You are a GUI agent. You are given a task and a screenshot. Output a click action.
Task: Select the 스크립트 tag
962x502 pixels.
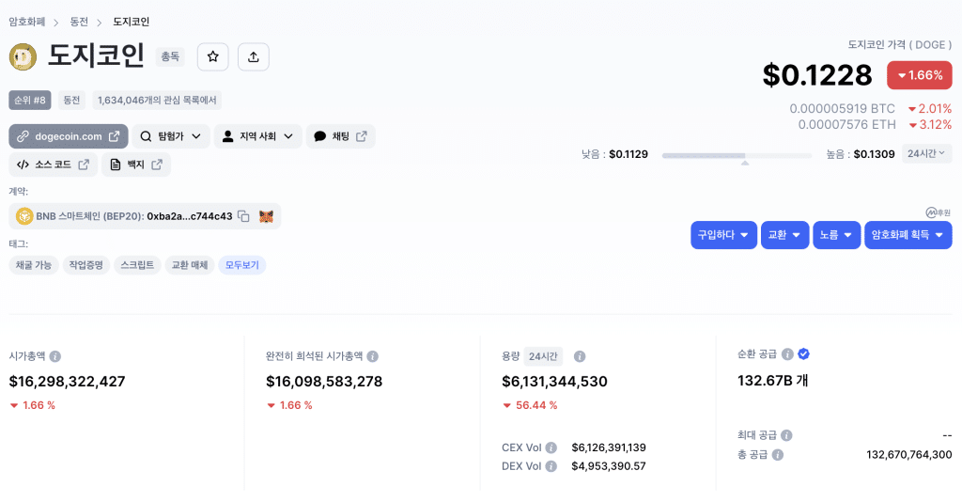137,265
